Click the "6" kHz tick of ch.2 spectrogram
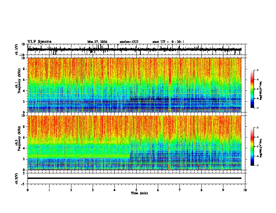 (24, 137)
